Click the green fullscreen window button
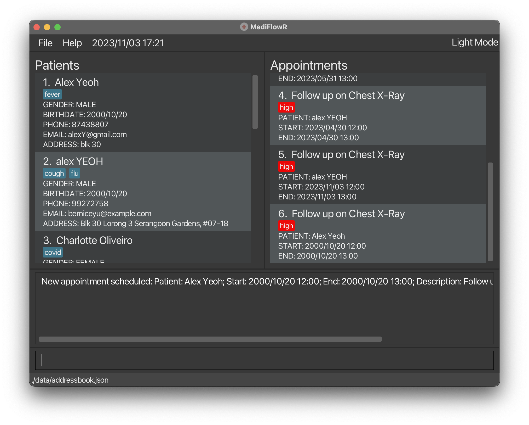529x425 pixels. pos(57,27)
